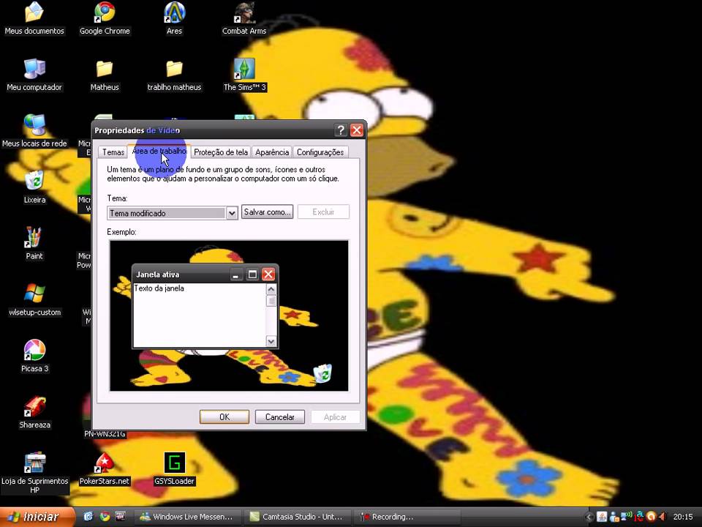Viewport: 702px width, 527px height.
Task: Click the volume tray icon
Action: point(663,517)
